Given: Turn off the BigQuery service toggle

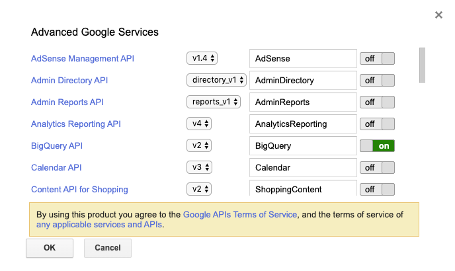Looking at the screenshot, I should (377, 145).
